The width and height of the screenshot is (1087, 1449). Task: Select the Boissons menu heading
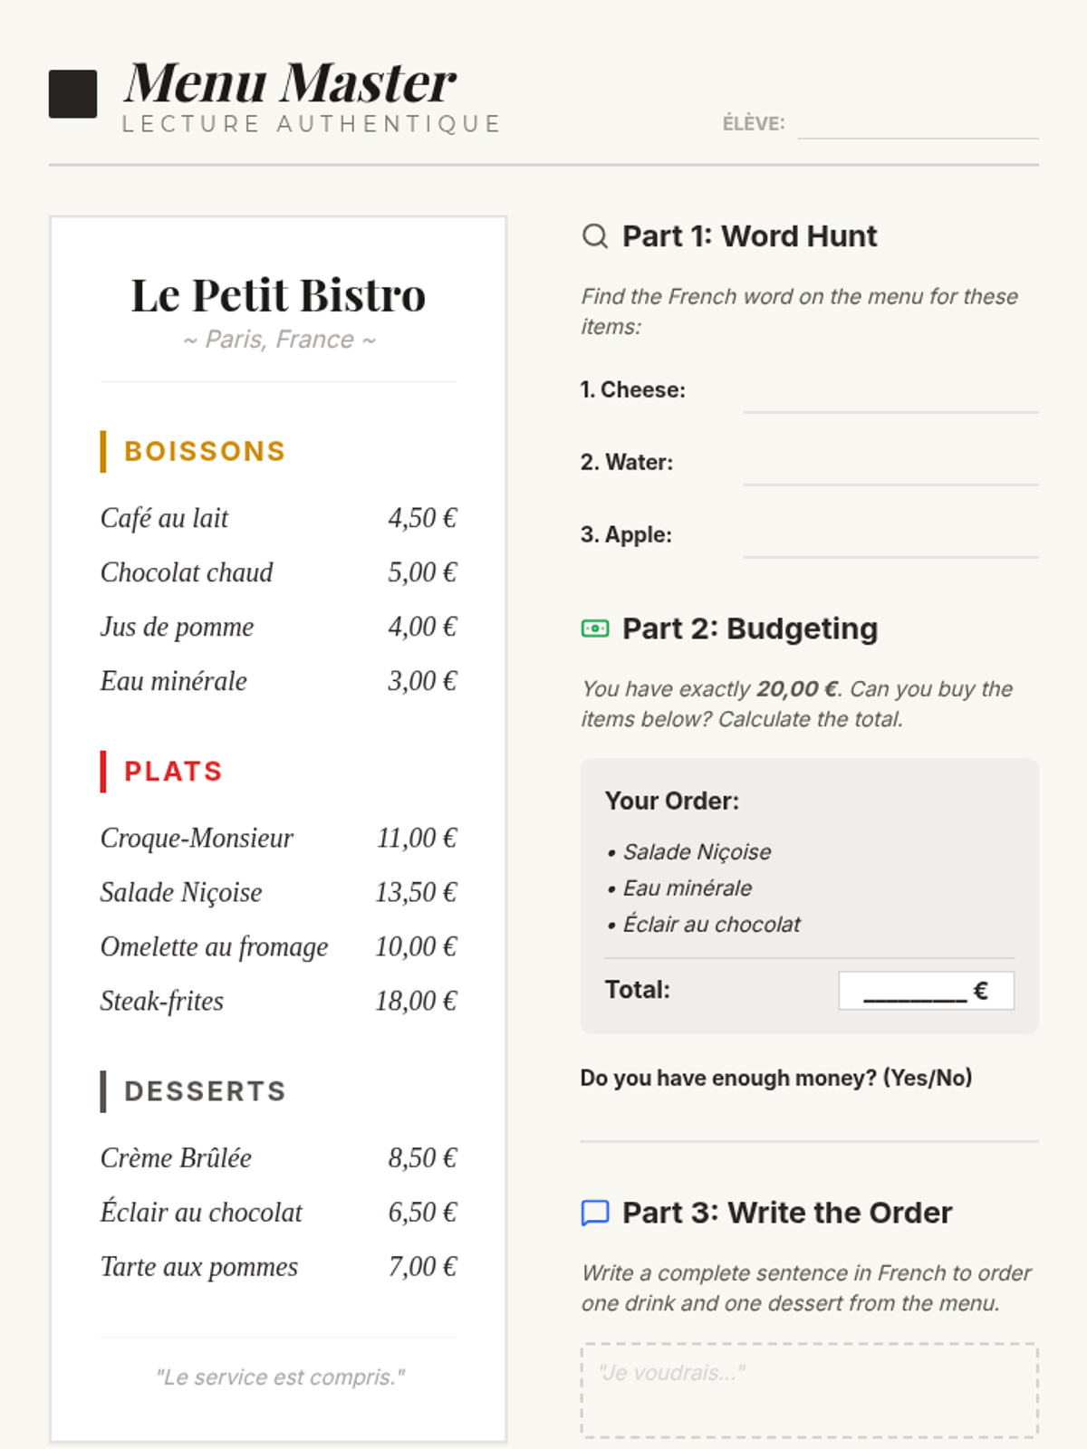(x=205, y=451)
